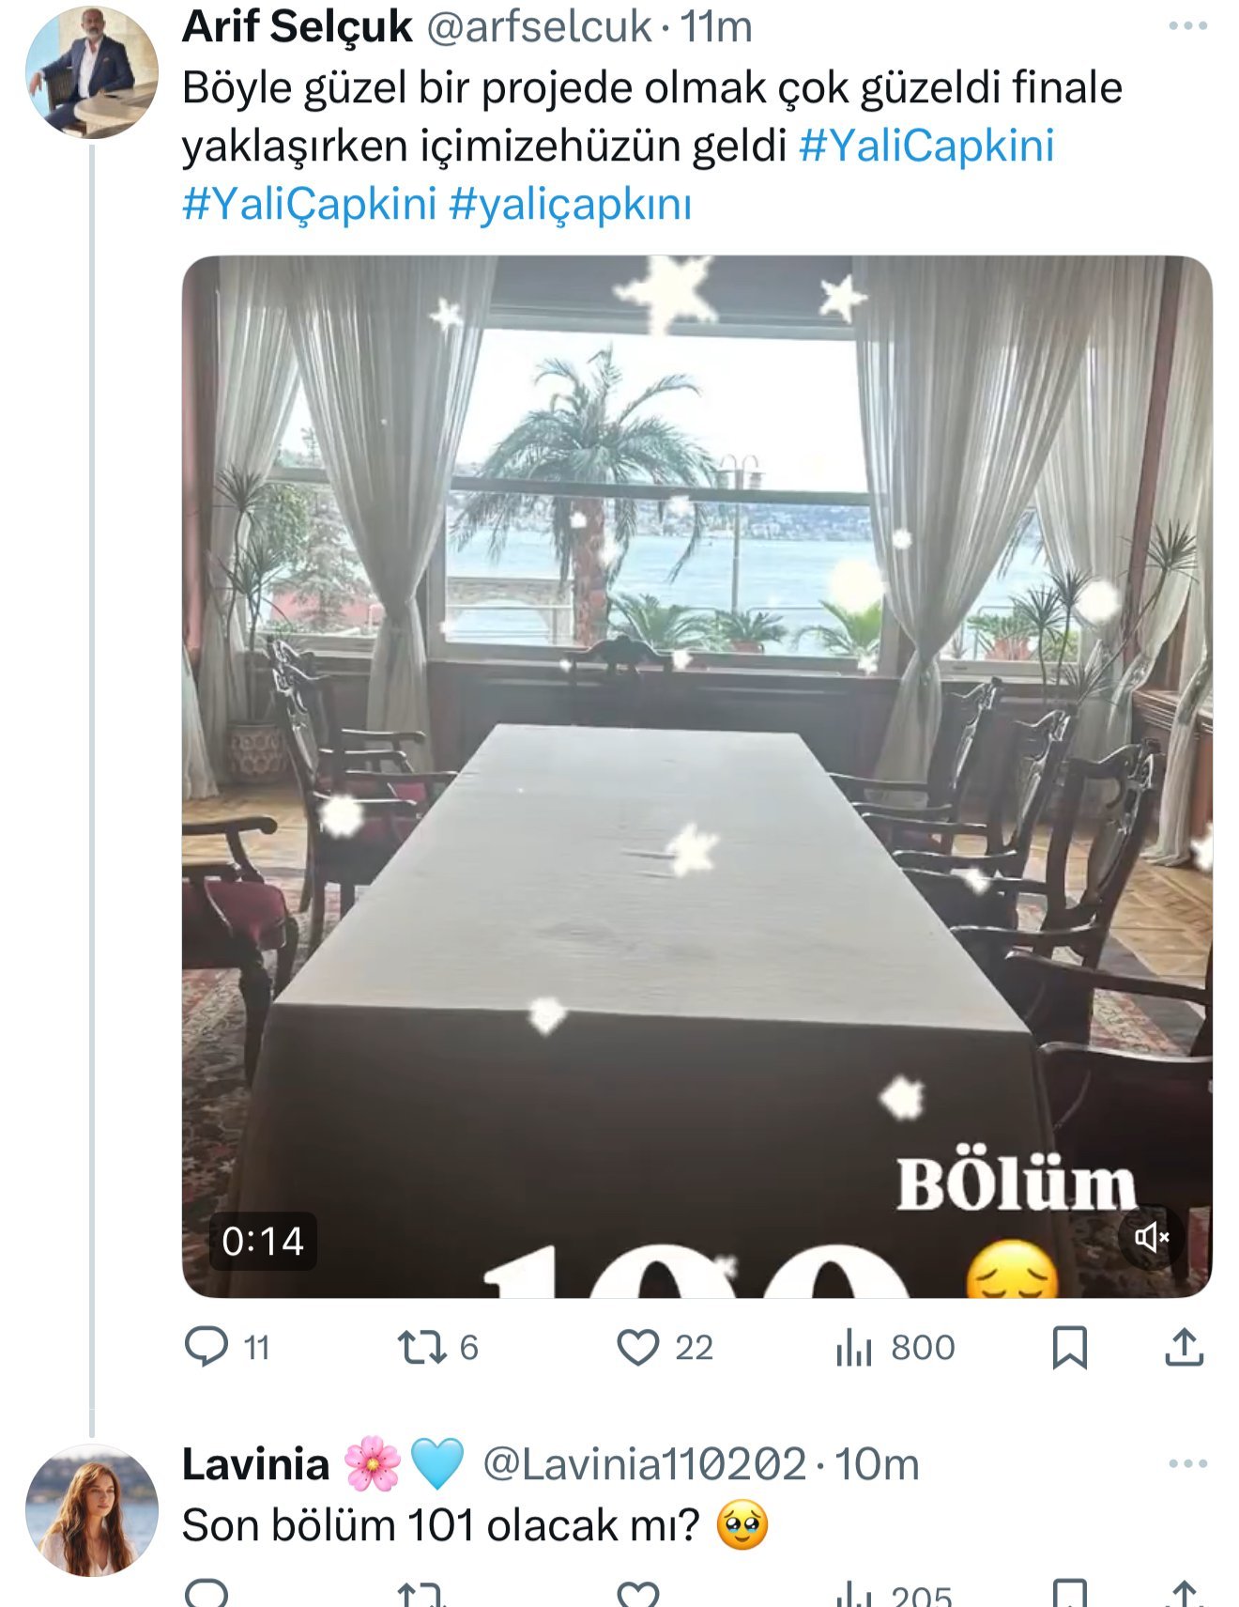1239x1607 pixels.
Task: Like Lavinia's reply
Action: (x=637, y=1594)
